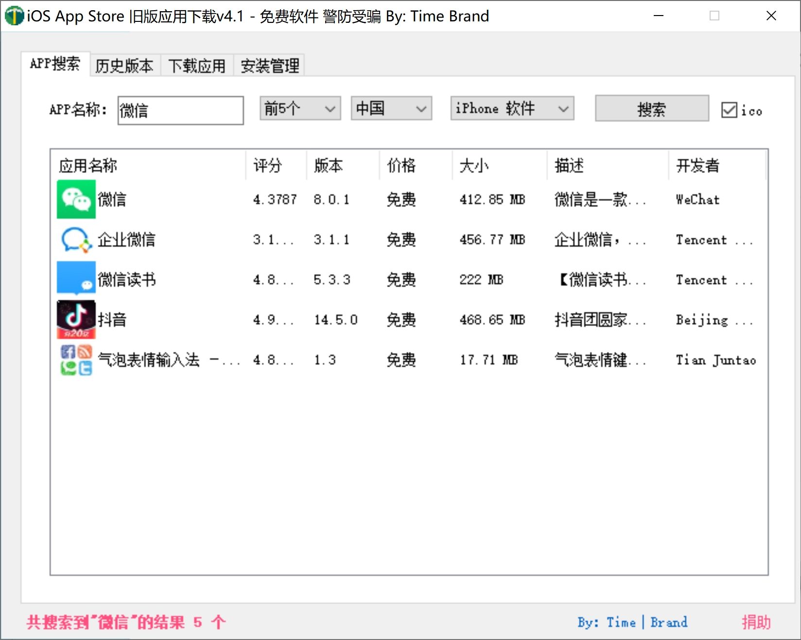Click the APP名称 input field
Image resolution: width=801 pixels, height=640 pixels.
[x=180, y=110]
